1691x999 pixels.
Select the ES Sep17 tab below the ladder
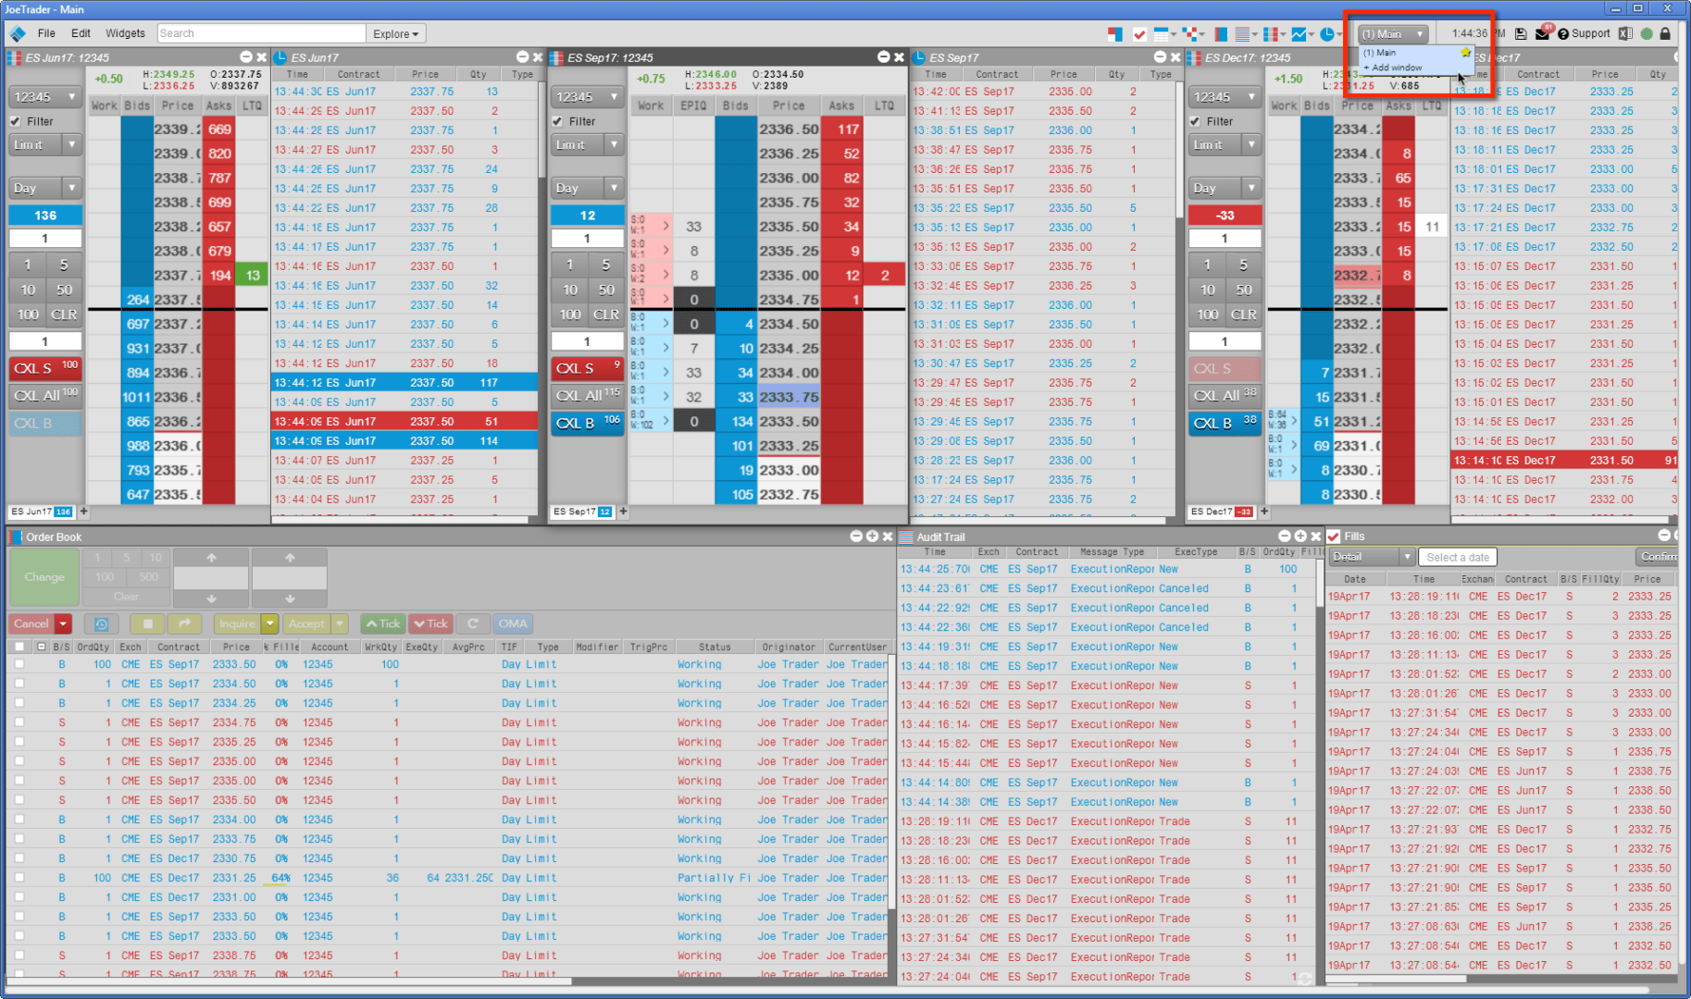(582, 512)
